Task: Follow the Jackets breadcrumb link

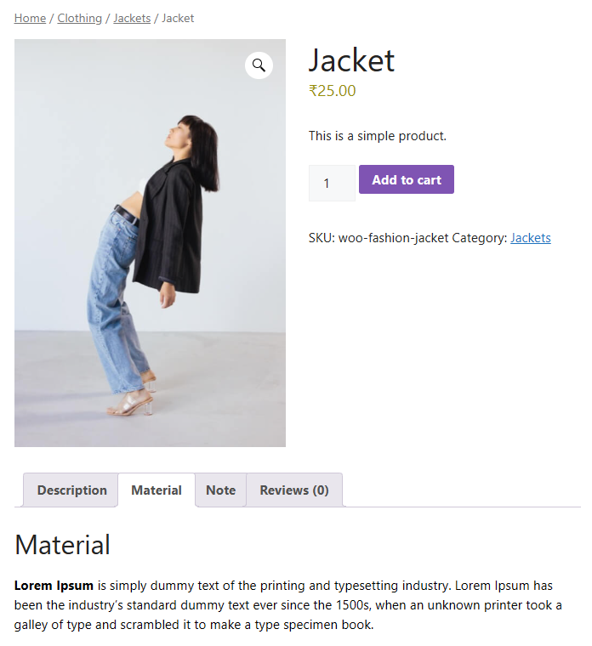Action: [x=132, y=18]
